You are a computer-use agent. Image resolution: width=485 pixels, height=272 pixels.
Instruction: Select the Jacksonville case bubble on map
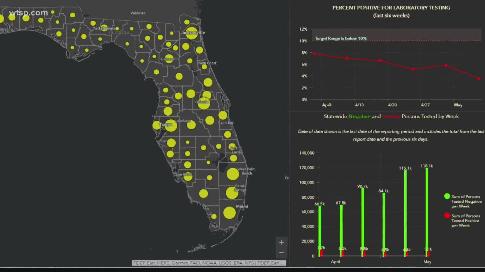click(x=191, y=33)
